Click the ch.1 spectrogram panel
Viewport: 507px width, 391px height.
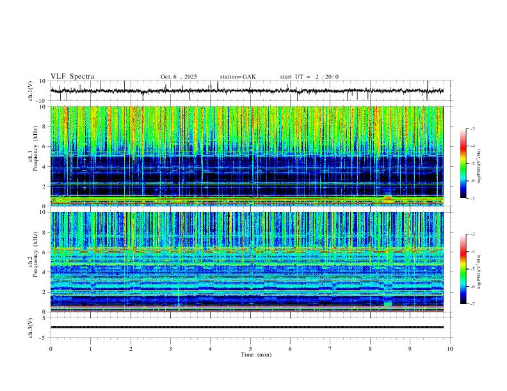247,156
